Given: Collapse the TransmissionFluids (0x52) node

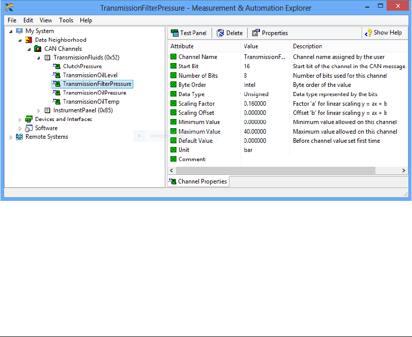Looking at the screenshot, I should [39, 58].
